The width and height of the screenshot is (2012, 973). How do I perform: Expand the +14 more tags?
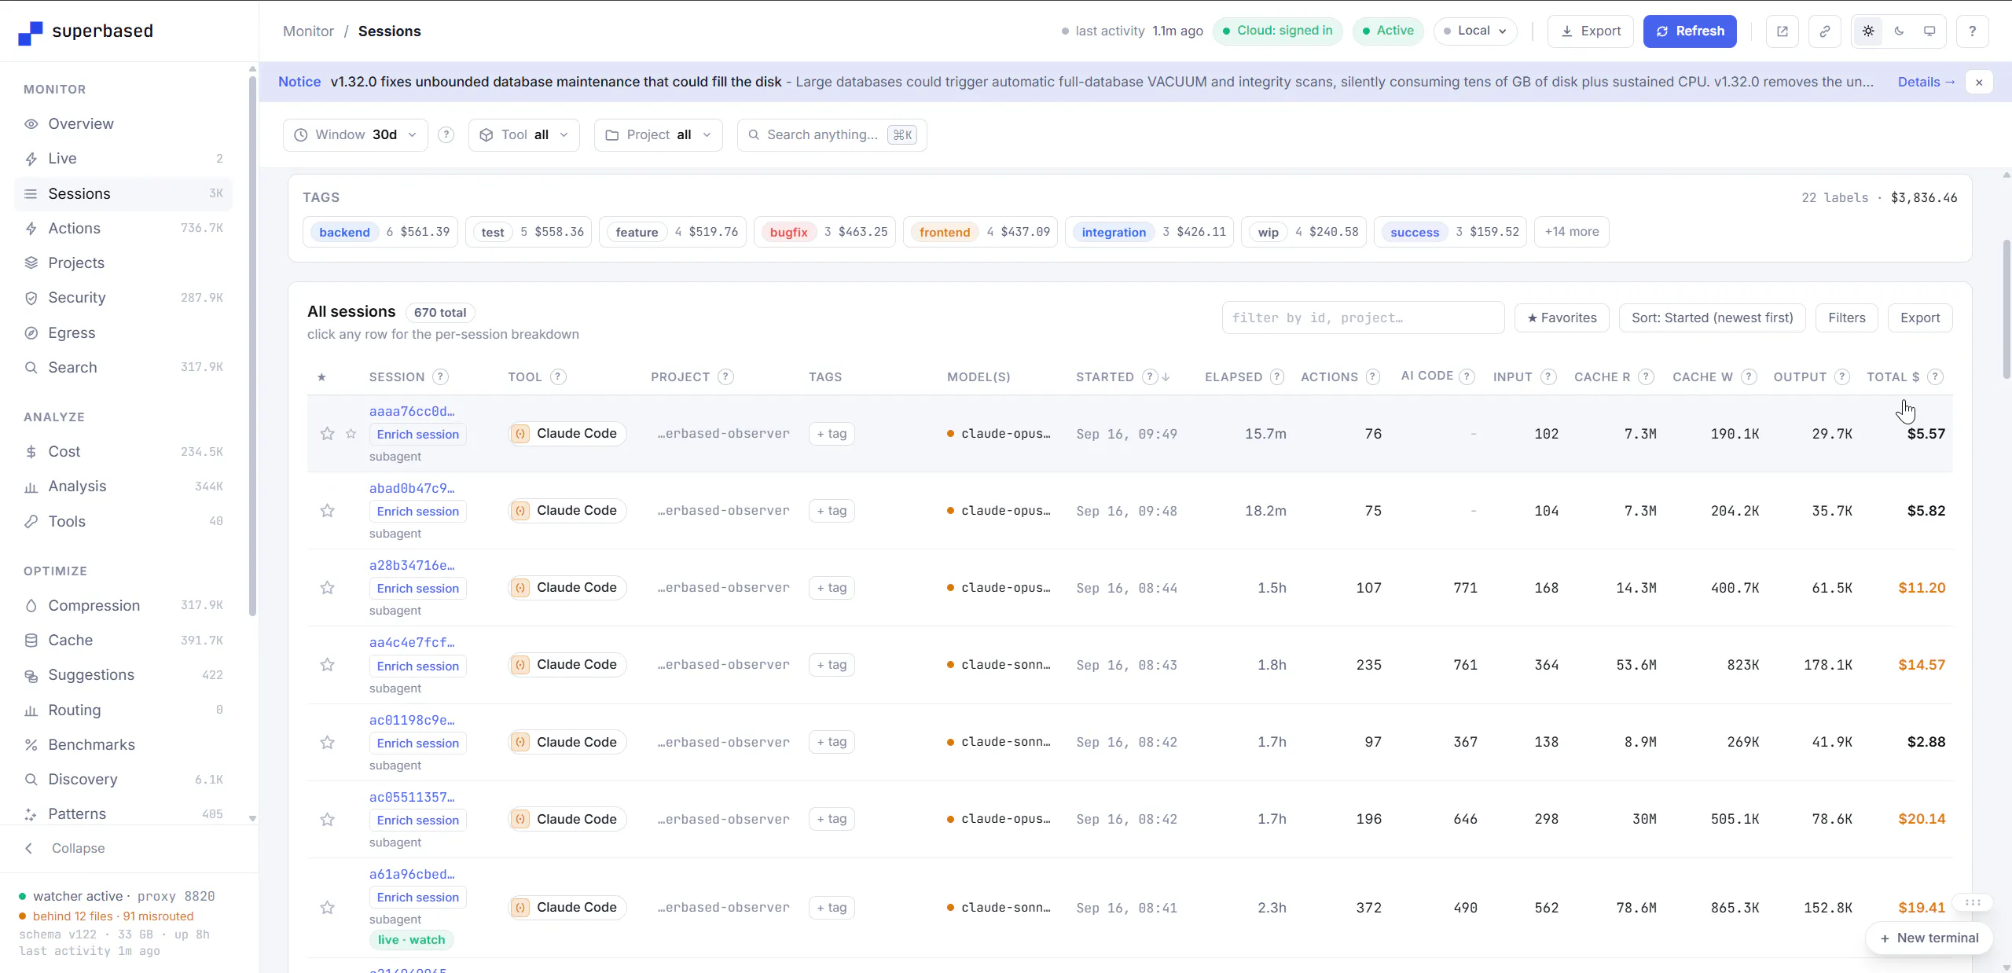(x=1572, y=232)
